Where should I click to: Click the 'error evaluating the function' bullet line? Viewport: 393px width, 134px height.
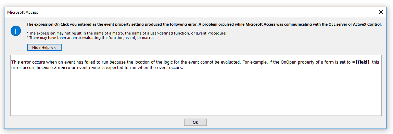click(x=91, y=38)
